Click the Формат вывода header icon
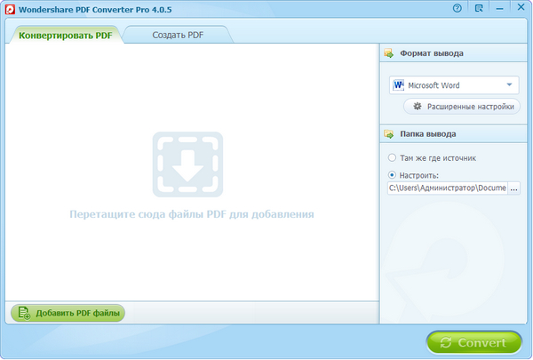This screenshot has height=360, width=533. click(x=388, y=53)
